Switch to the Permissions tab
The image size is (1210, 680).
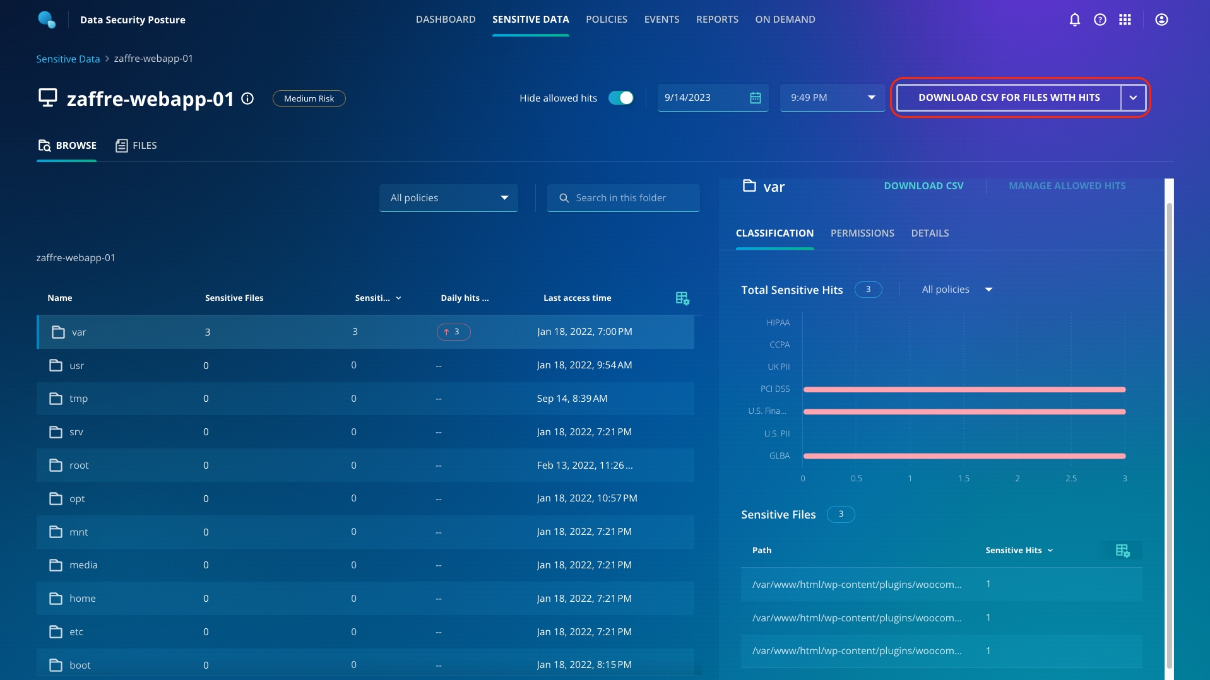[862, 233]
